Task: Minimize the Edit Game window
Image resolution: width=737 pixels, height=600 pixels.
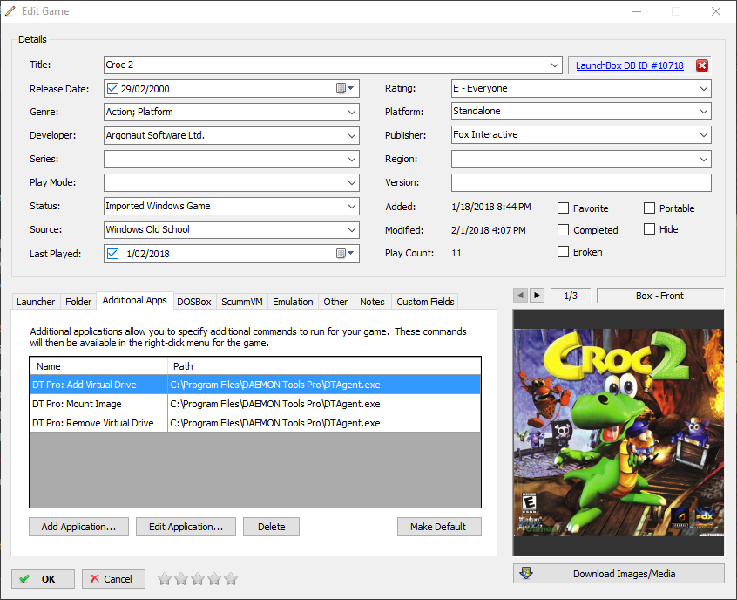Action: 637,11
